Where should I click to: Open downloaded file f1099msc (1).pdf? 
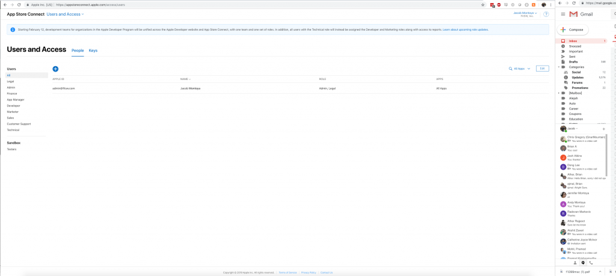tap(579, 271)
